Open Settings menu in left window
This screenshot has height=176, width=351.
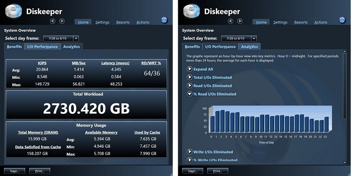[102, 22]
